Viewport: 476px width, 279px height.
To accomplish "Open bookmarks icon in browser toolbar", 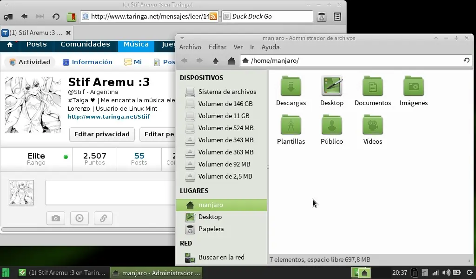I will pos(72,17).
